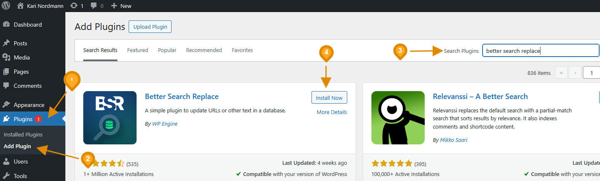Image resolution: width=600 pixels, height=181 pixels.
Task: Open Installed Plugins submenu
Action: pos(23,135)
